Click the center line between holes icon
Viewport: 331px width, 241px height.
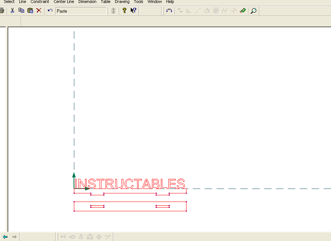tap(63, 237)
